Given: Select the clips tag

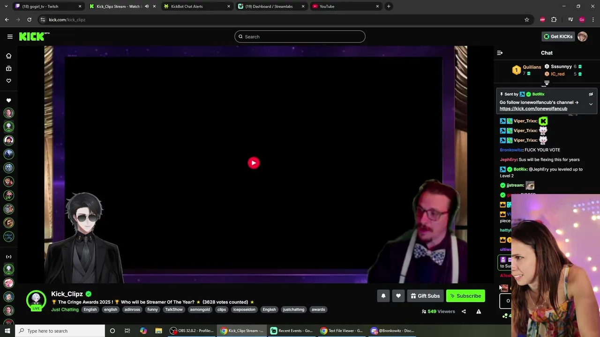Looking at the screenshot, I should 222,309.
